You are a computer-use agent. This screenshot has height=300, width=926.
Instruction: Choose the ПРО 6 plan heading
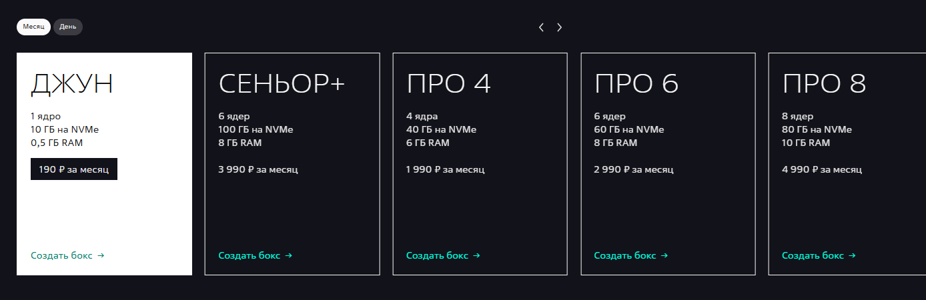[x=636, y=84]
